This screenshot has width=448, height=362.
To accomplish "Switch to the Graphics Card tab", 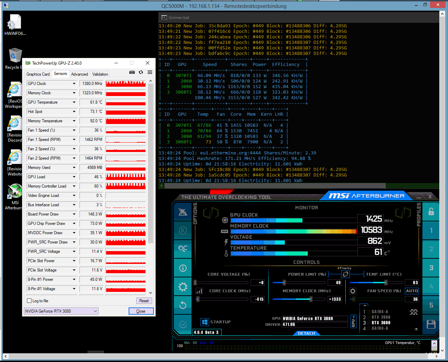I will [x=38, y=74].
